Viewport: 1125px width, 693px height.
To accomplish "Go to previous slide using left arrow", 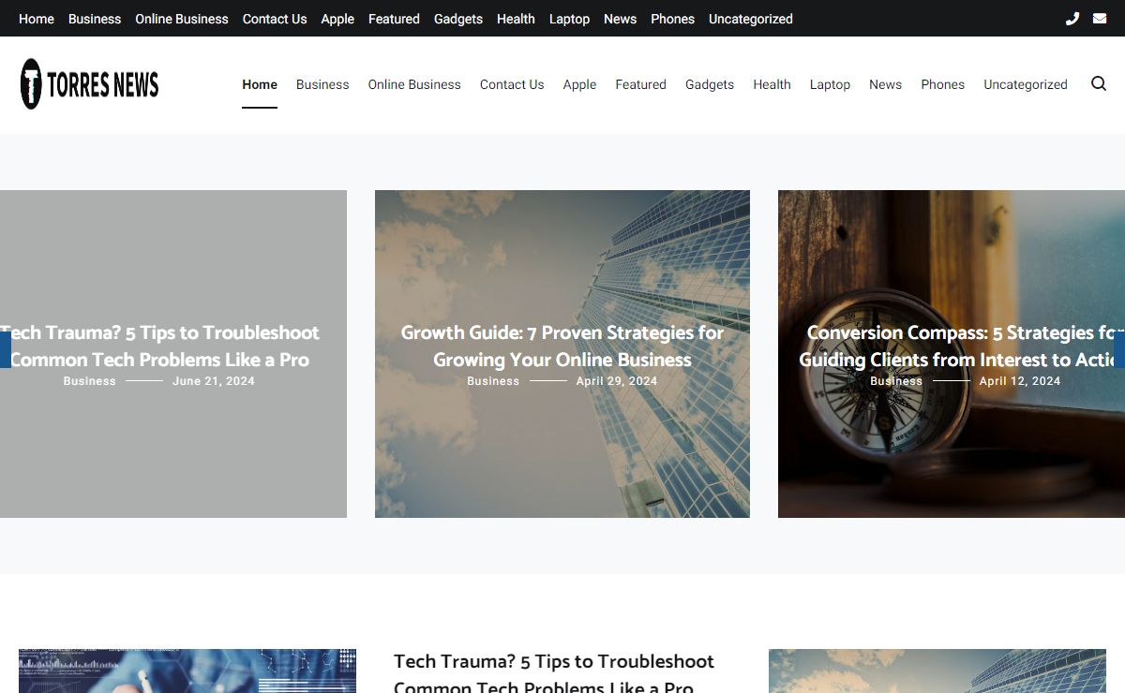I will [x=5, y=349].
